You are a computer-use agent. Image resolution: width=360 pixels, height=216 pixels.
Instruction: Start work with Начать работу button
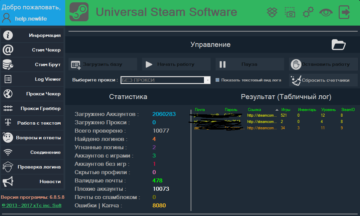pyautogui.click(x=176, y=64)
